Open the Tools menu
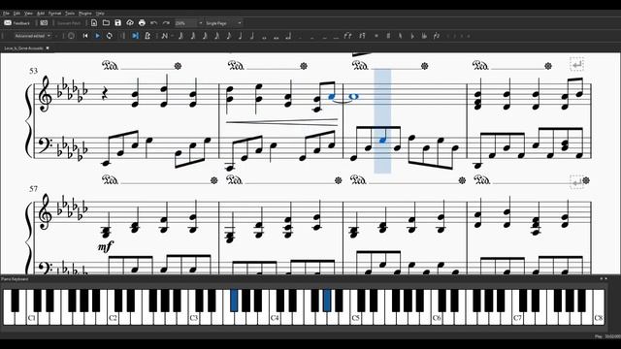The image size is (621, 349). point(70,14)
